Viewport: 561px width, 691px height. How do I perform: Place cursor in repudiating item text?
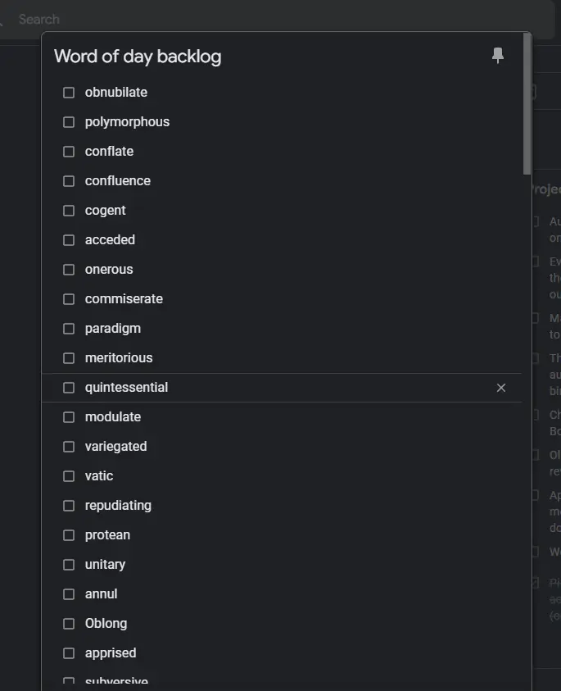click(118, 506)
